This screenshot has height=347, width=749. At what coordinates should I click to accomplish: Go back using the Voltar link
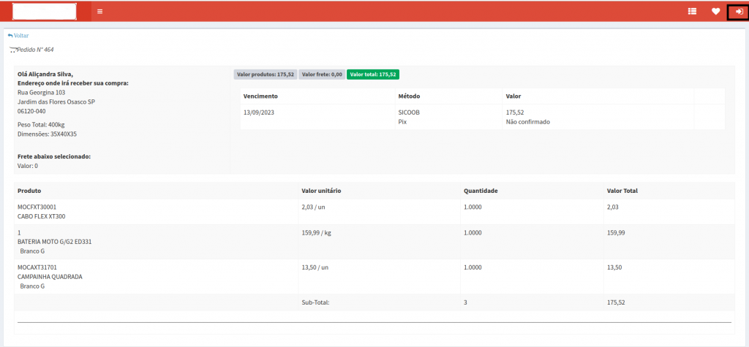(x=18, y=35)
